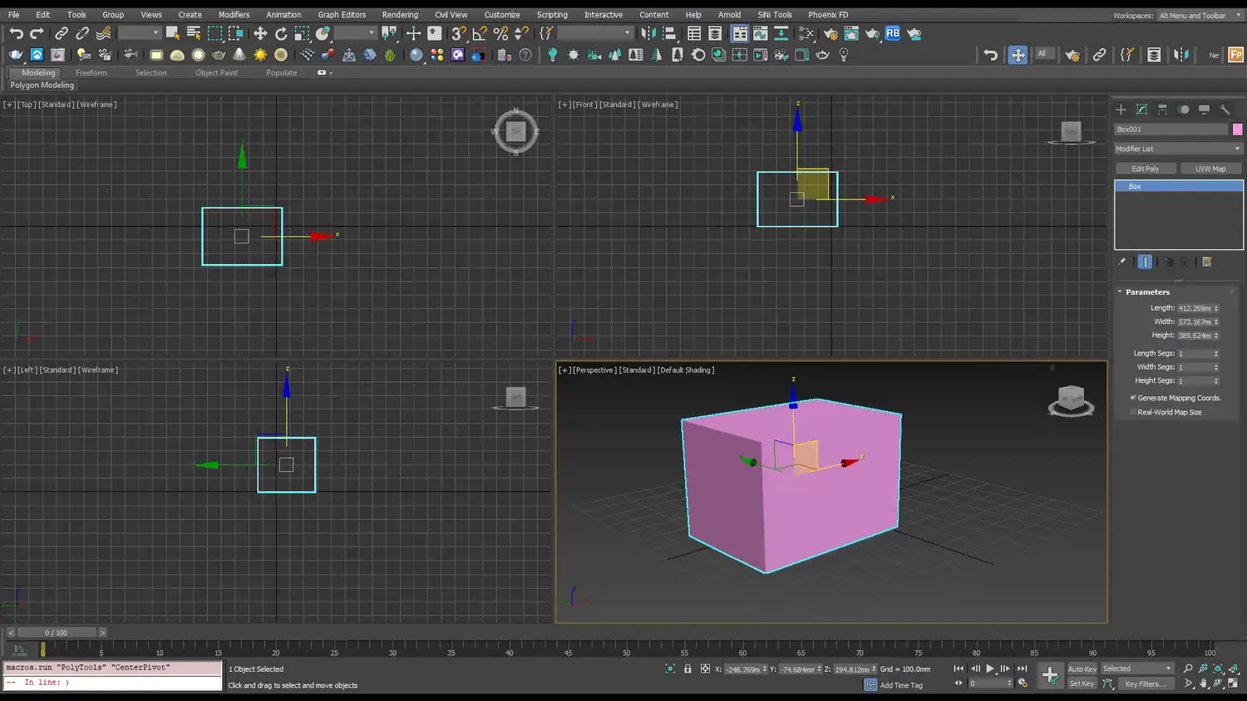1247x701 pixels.
Task: Open the Selected key filter dropdown
Action: pos(1136,669)
